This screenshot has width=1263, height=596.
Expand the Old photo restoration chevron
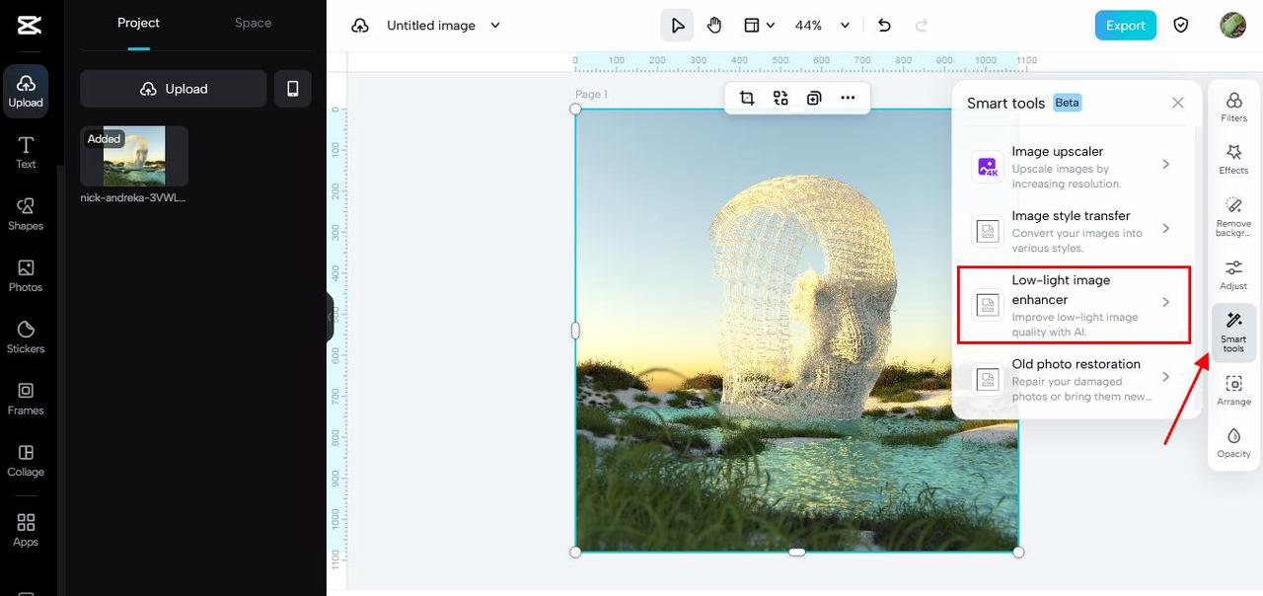point(1165,377)
